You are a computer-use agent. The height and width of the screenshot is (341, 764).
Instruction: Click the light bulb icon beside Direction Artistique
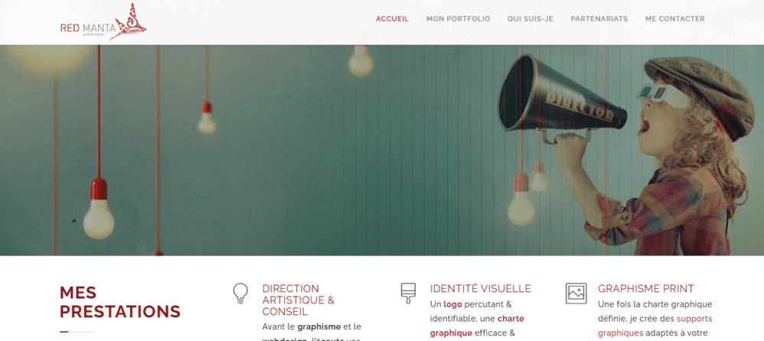click(240, 294)
